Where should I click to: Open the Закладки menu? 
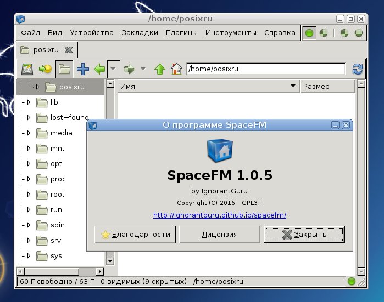tap(140, 33)
